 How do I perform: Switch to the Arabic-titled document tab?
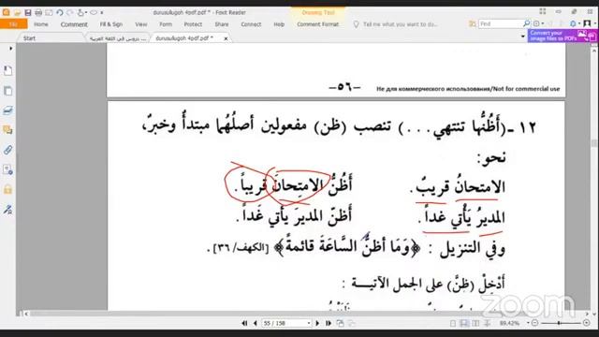coord(118,38)
